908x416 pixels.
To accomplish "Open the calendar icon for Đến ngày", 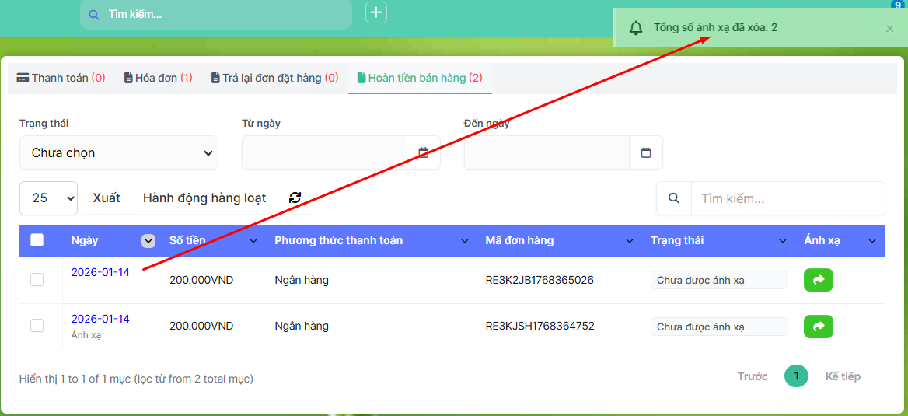I will coord(646,152).
